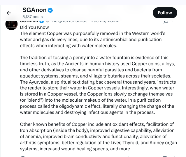Image resolution: width=186 pixels, height=157 pixels.
Task: Open the post's three-dot More menu
Action: click(174, 21)
